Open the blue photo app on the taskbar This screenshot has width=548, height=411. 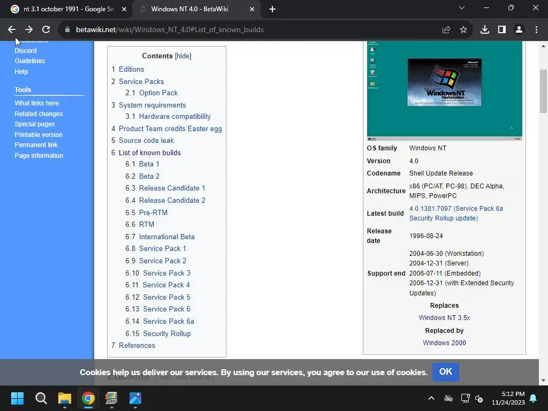point(135,398)
